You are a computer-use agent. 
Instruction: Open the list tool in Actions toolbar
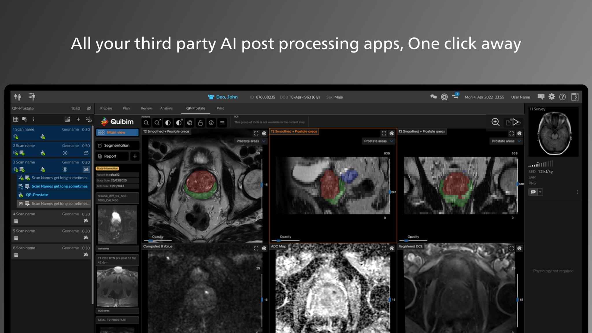coord(222,123)
